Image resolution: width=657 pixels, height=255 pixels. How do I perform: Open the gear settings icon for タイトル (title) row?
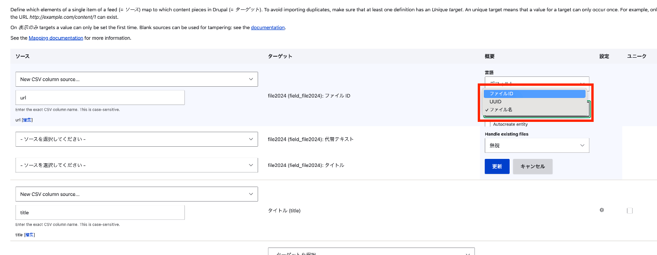pyautogui.click(x=602, y=210)
